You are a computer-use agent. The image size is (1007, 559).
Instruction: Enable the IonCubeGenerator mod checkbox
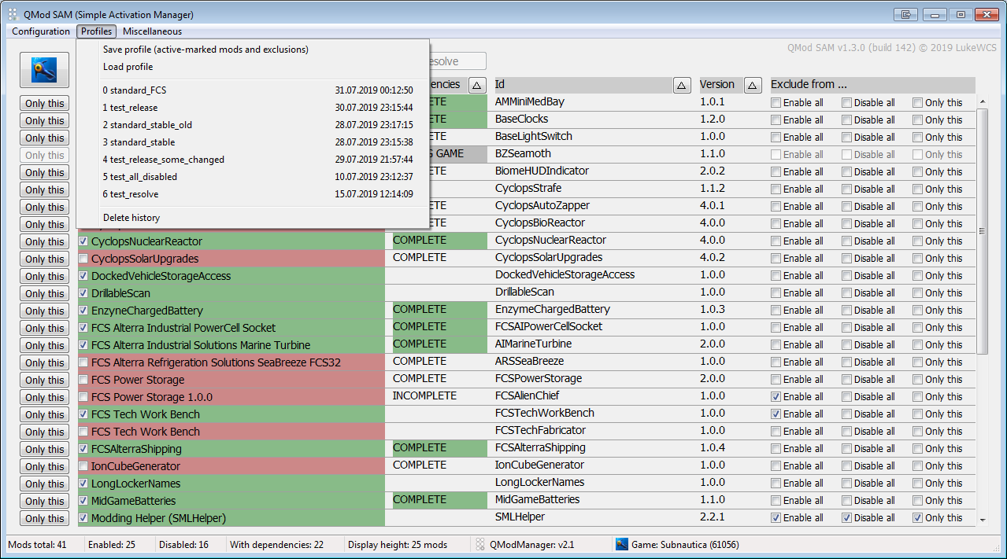[x=83, y=466]
